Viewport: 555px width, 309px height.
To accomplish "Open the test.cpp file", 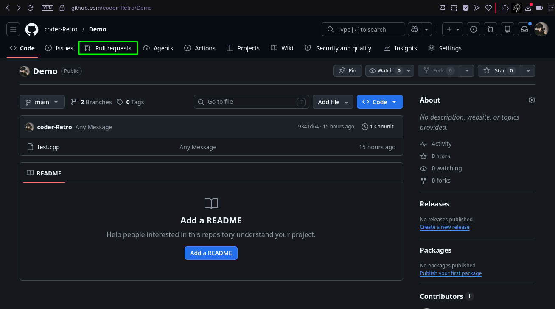I will (49, 147).
